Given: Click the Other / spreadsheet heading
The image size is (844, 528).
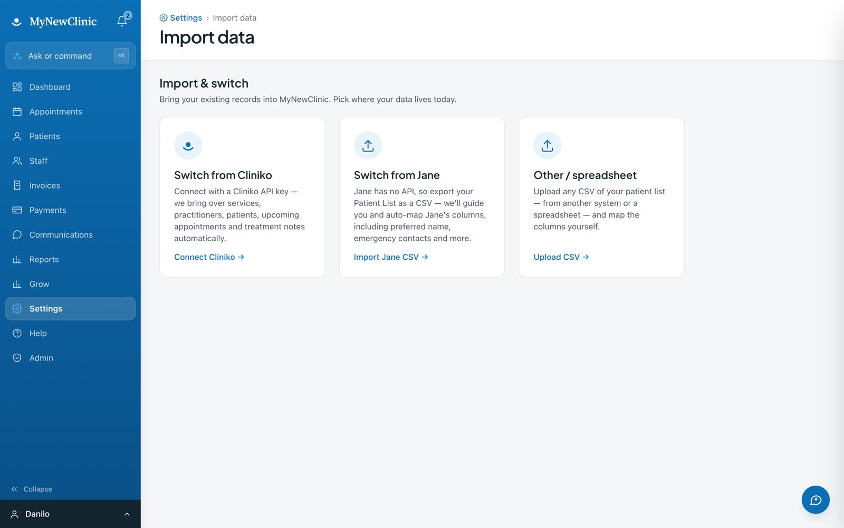Looking at the screenshot, I should (585, 175).
